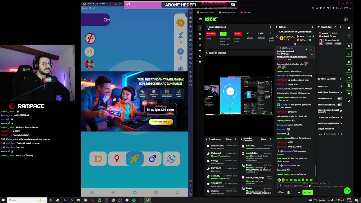Go to previous top gifter with left arrow
This screenshot has height=203, width=361.
tap(277, 37)
